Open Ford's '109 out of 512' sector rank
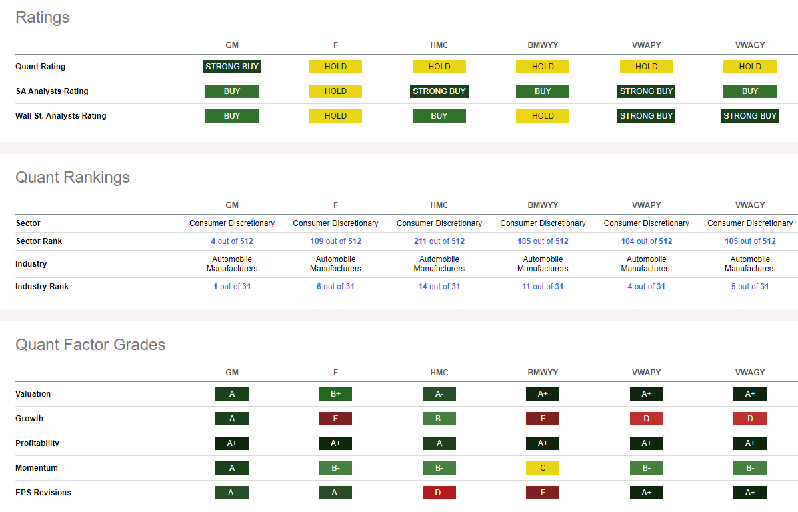Image resolution: width=798 pixels, height=512 pixels. tap(335, 241)
